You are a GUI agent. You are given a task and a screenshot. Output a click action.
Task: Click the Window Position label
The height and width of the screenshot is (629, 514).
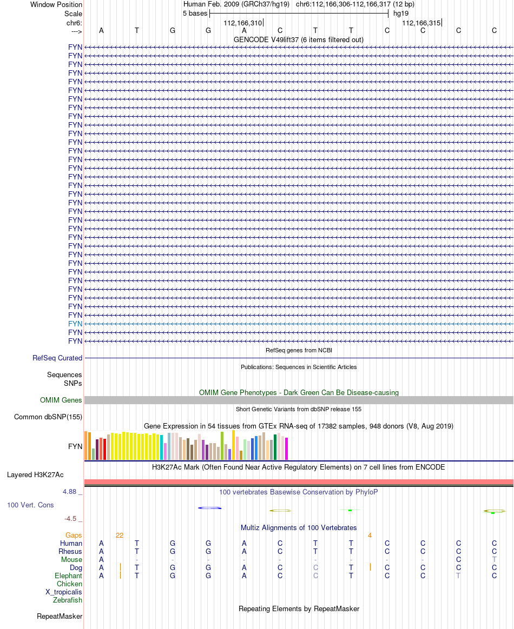tap(56, 4)
